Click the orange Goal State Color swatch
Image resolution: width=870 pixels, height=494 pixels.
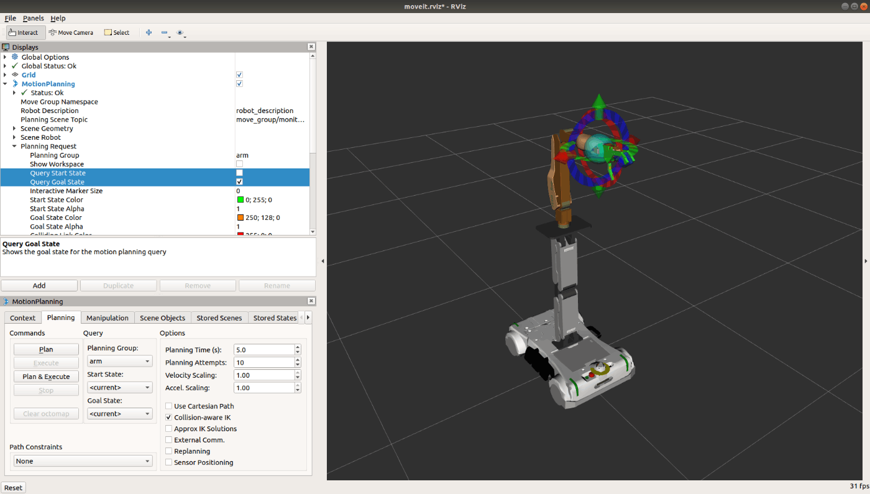coord(240,217)
